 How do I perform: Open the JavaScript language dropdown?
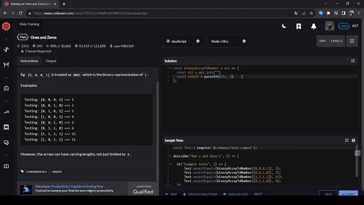[x=183, y=41]
